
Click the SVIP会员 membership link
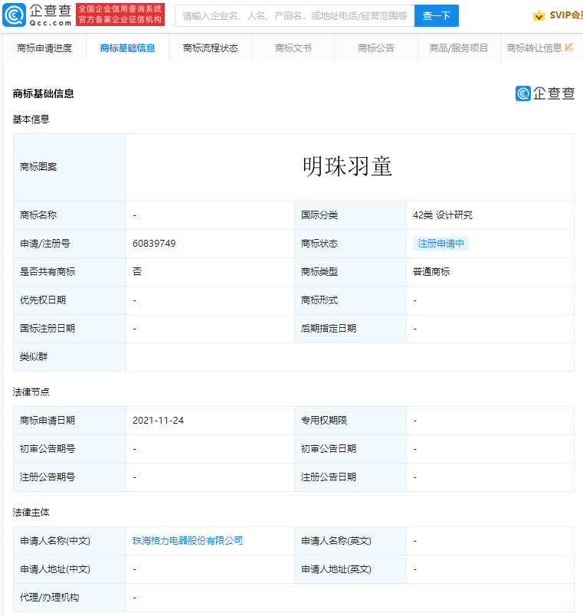pos(565,15)
